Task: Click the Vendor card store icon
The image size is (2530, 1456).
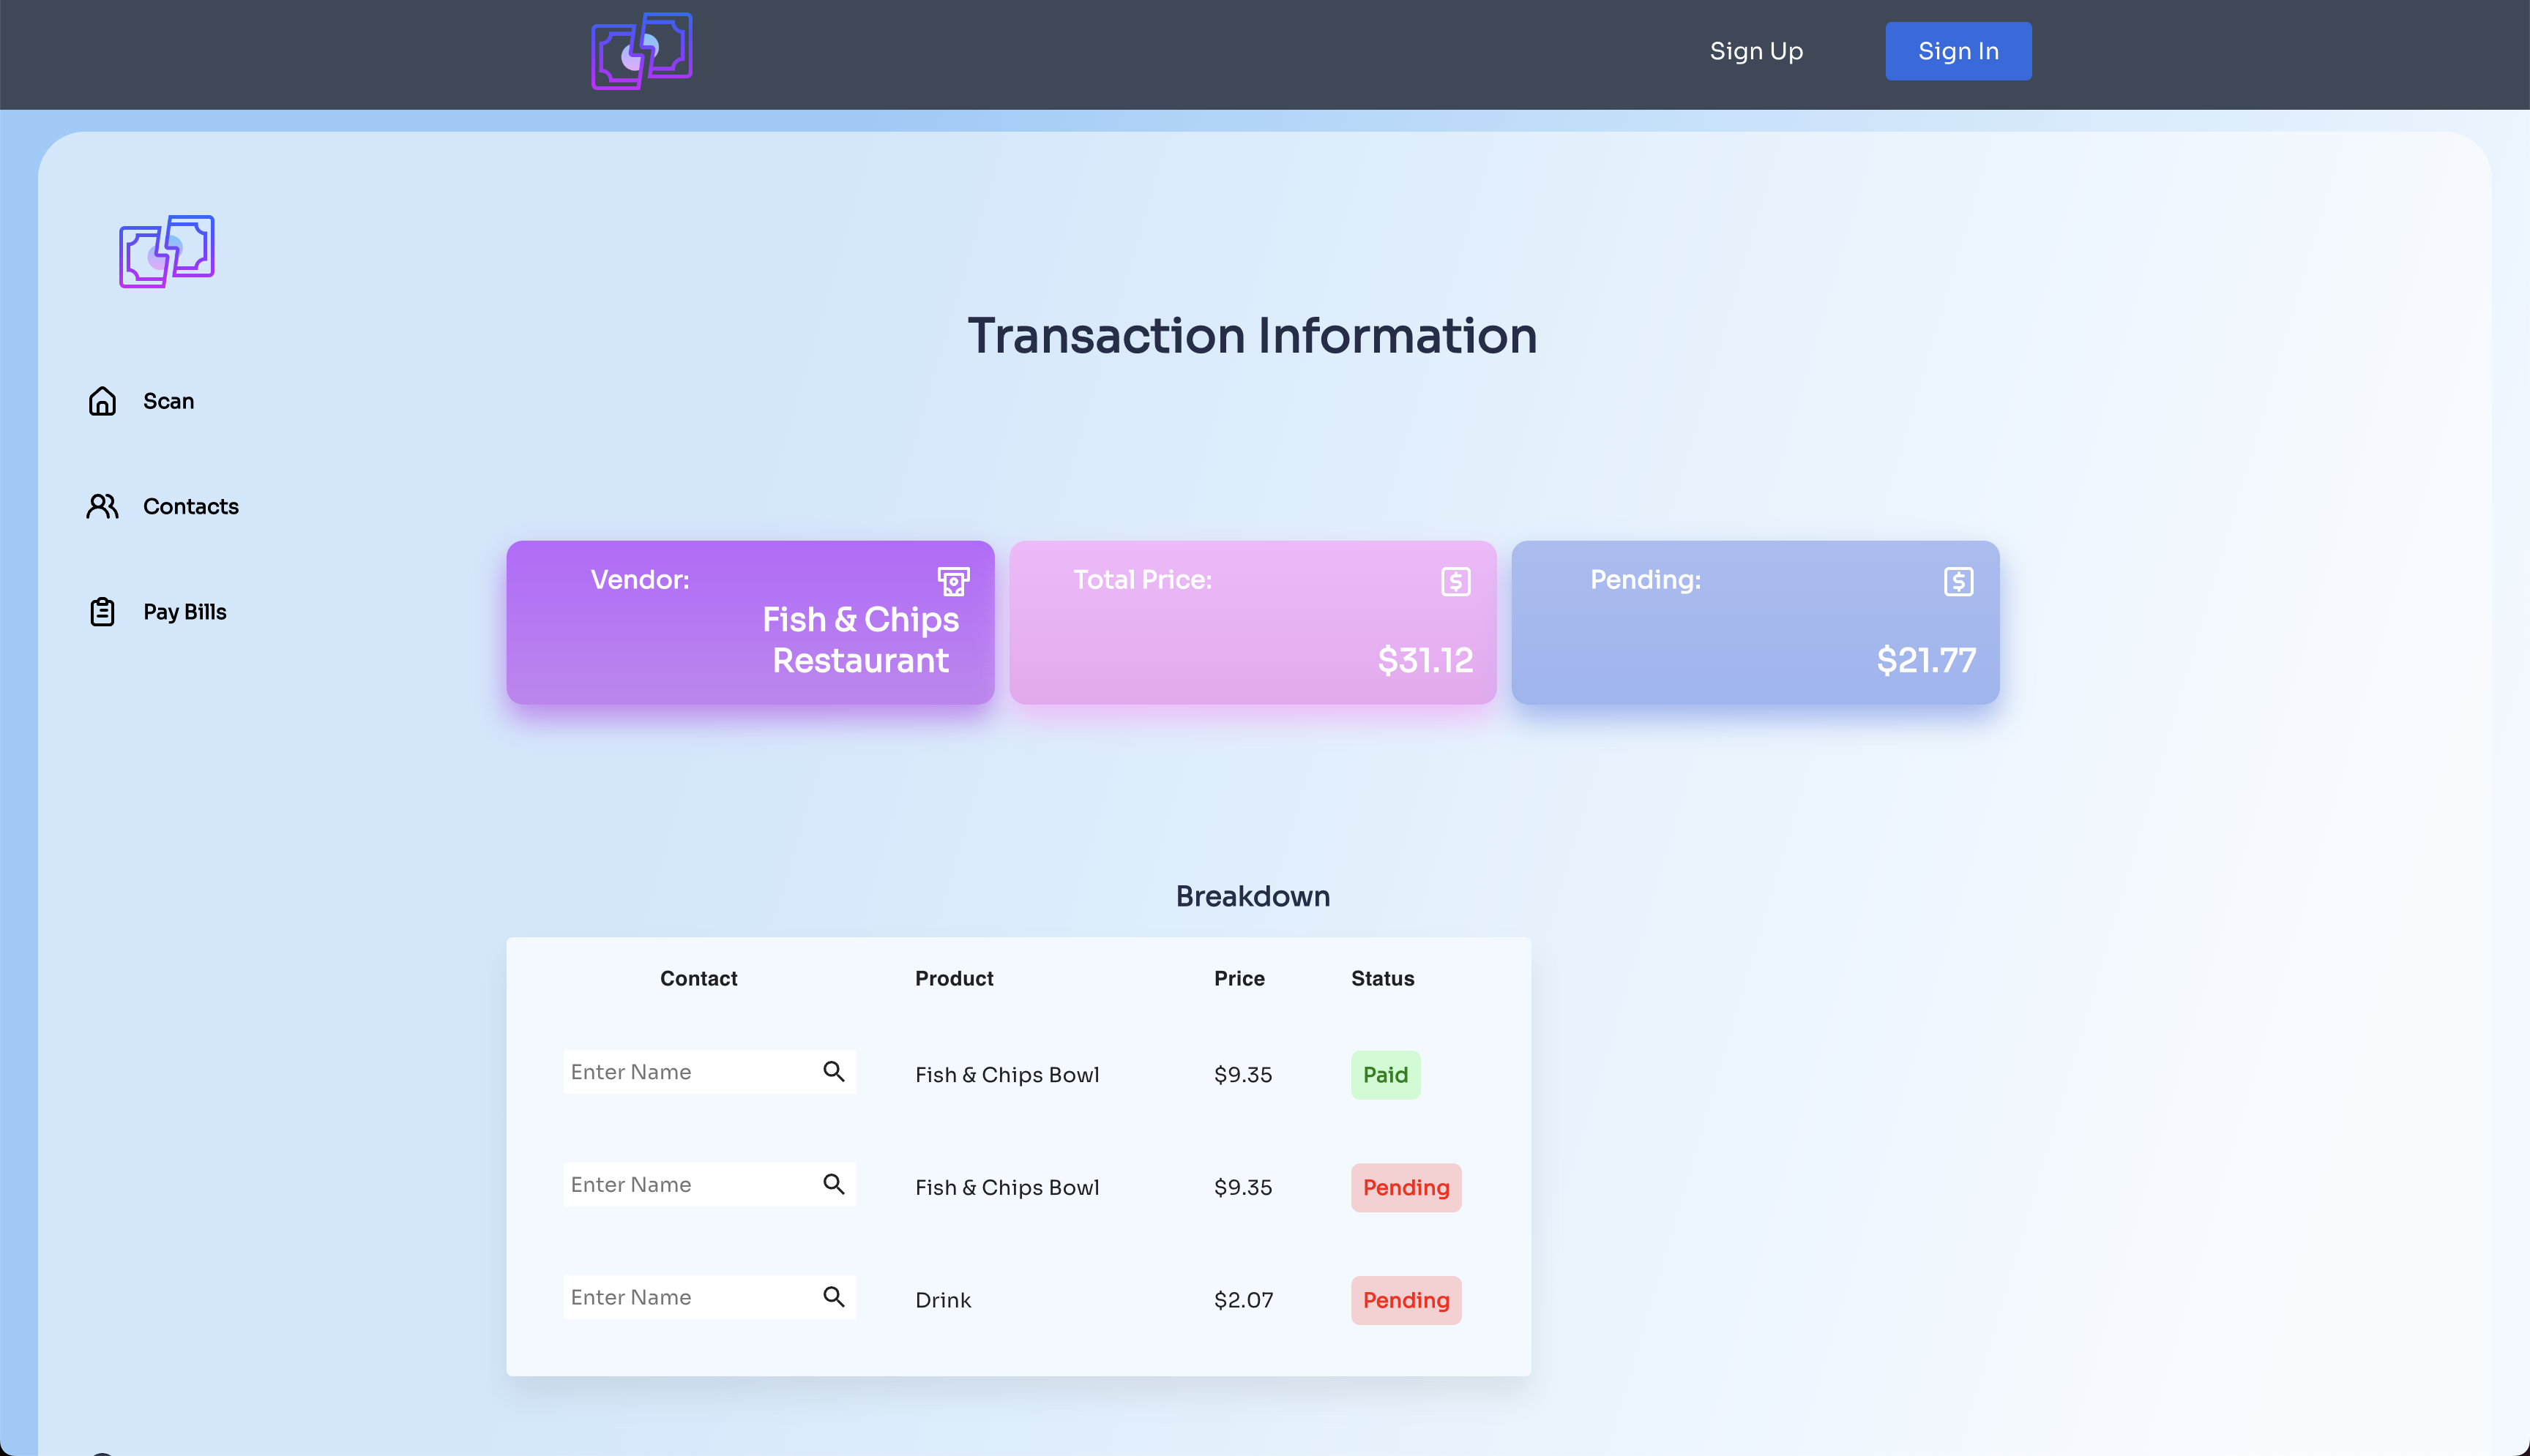Action: click(952, 581)
